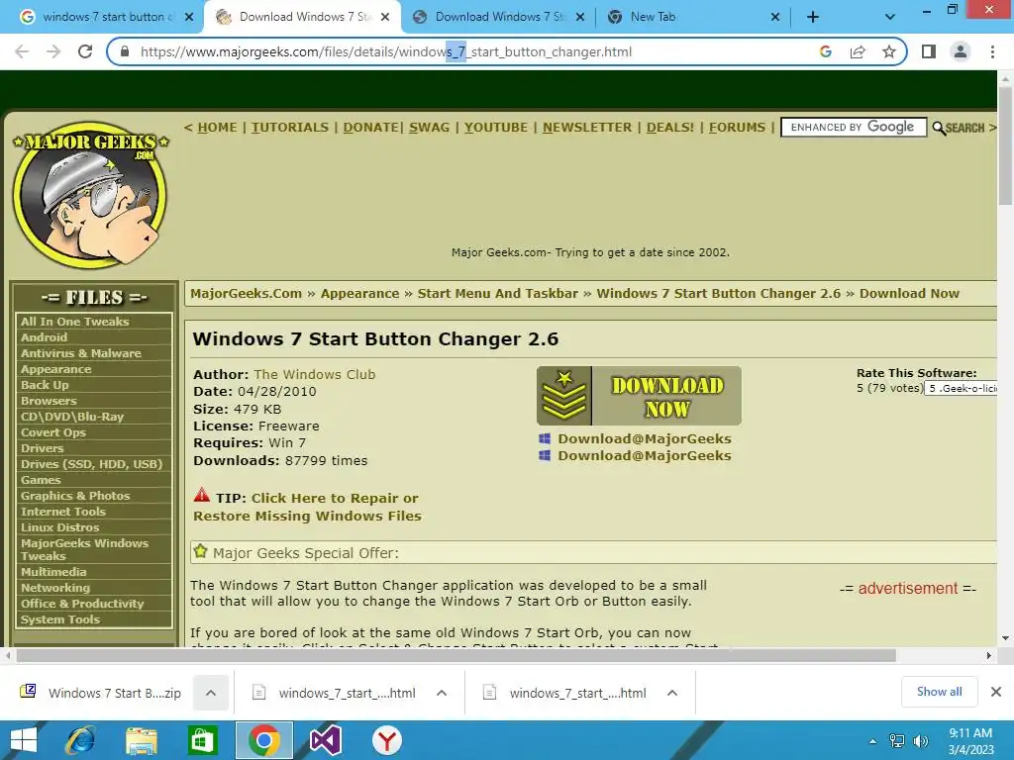Image resolution: width=1014 pixels, height=760 pixels.
Task: Click the star icon beside Special Offer
Action: [200, 551]
